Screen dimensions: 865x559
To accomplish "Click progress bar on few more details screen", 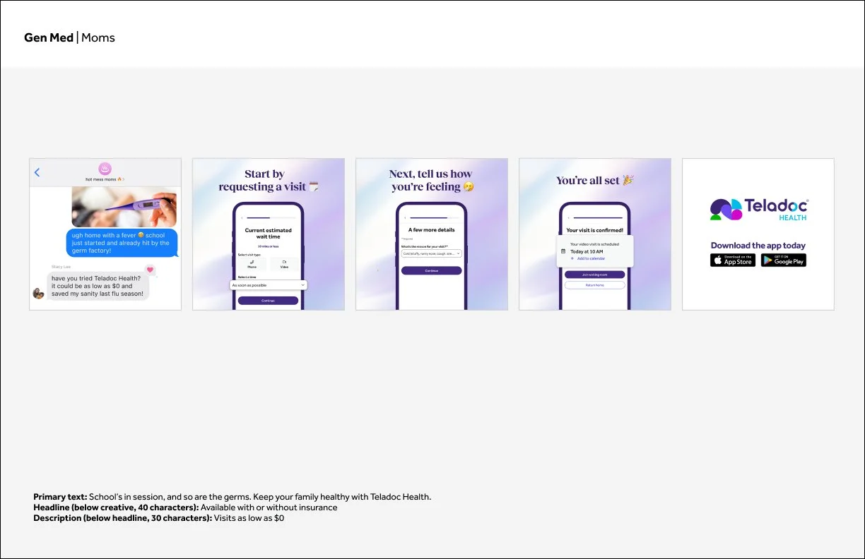I will [433, 218].
